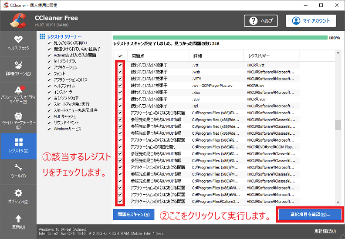Select HKCR¥DVD¥shell¥GOM Play registry cell
Image resolution: width=345 pixels, height=239 pixels.
271,147
